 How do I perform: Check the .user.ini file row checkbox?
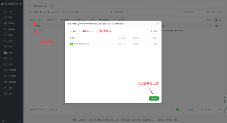pyautogui.click(x=31, y=30)
